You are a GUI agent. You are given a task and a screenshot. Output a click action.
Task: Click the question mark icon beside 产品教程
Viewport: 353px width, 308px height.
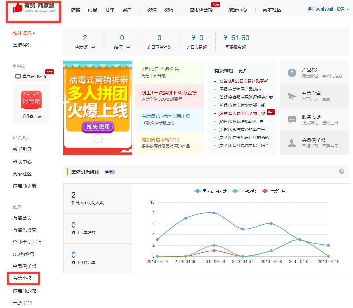tap(292, 73)
